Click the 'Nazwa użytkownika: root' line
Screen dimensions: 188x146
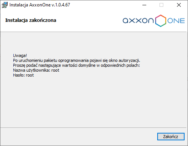click(x=36, y=70)
